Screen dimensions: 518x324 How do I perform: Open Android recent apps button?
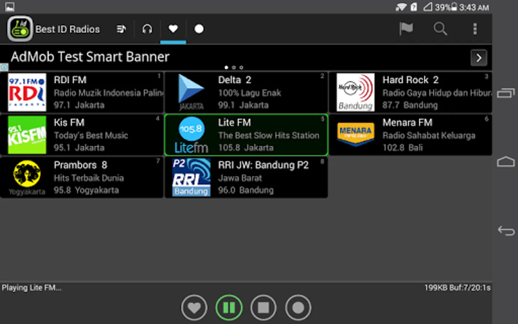506,93
